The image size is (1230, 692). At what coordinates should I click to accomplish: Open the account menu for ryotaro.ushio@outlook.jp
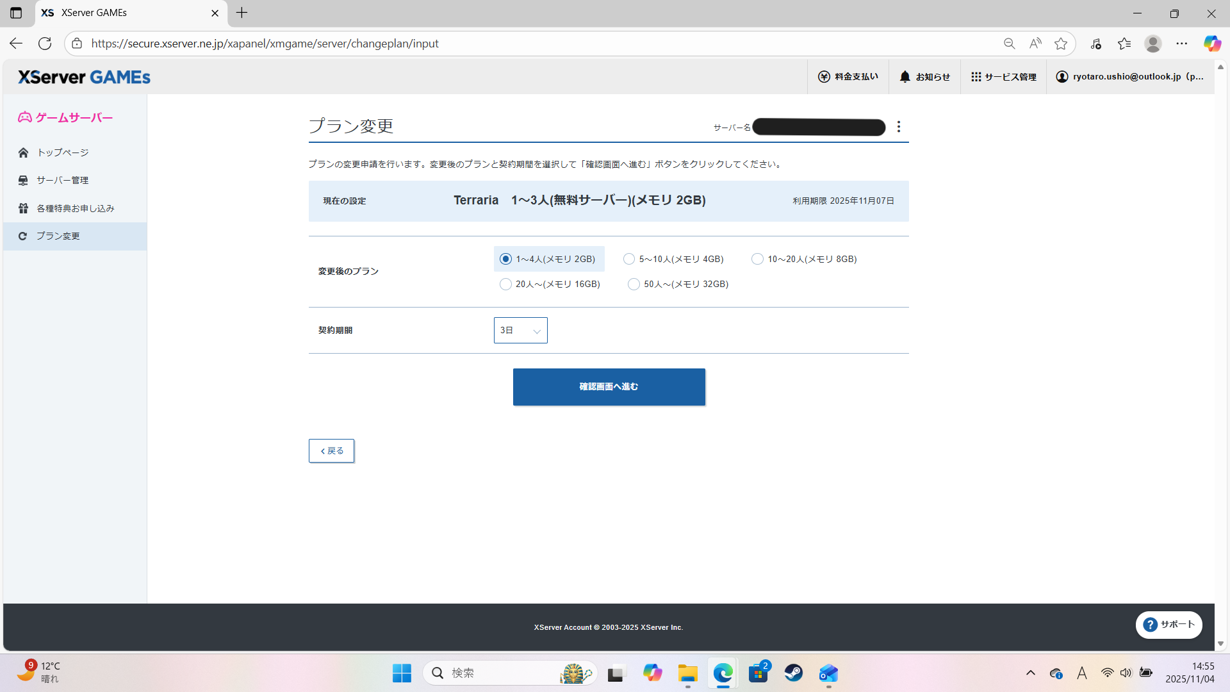(x=1130, y=76)
